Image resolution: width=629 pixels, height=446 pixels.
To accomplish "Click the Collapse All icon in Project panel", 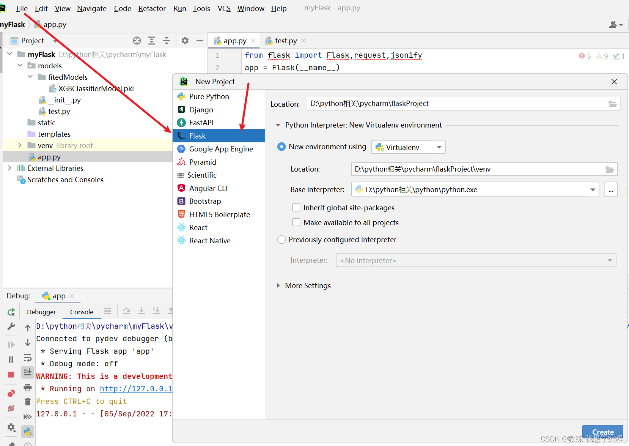I will [x=167, y=41].
